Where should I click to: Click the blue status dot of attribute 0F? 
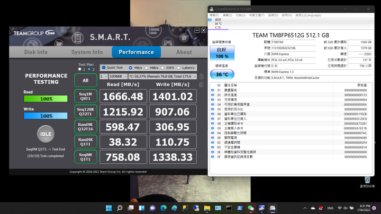213,157
